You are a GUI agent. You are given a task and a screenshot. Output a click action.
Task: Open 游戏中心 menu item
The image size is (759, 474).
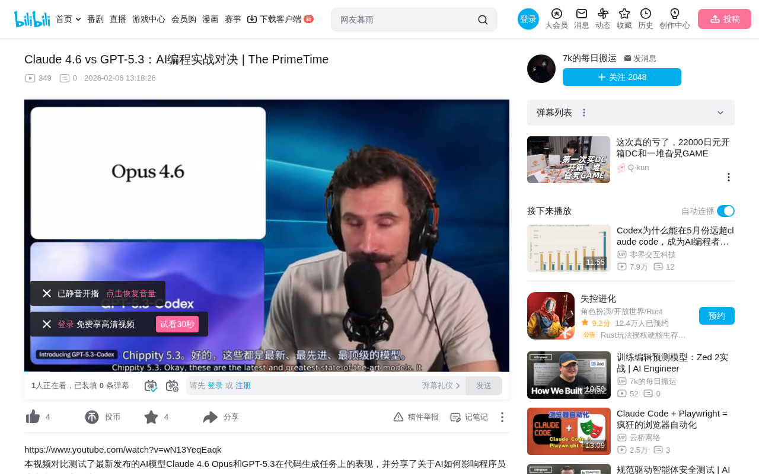coord(149,19)
